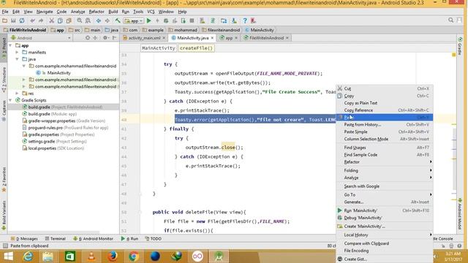Click the AVD Manager toolbar icon

202,21
